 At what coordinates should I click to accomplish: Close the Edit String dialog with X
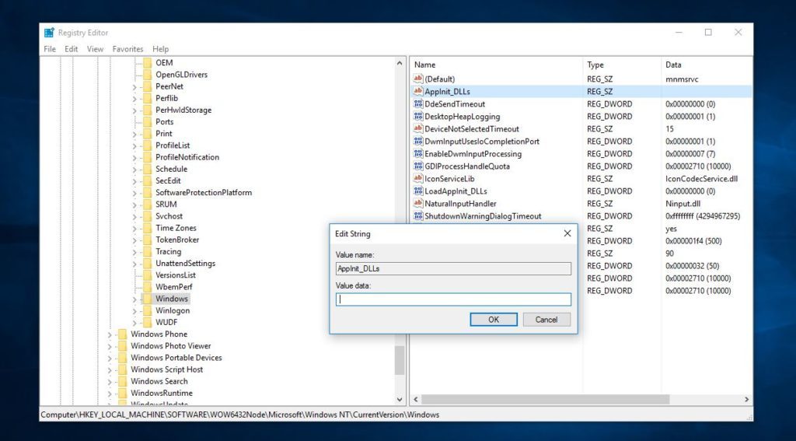point(567,233)
